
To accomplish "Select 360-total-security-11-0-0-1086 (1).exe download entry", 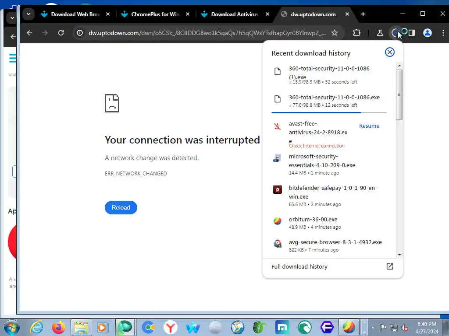I will 329,74.
